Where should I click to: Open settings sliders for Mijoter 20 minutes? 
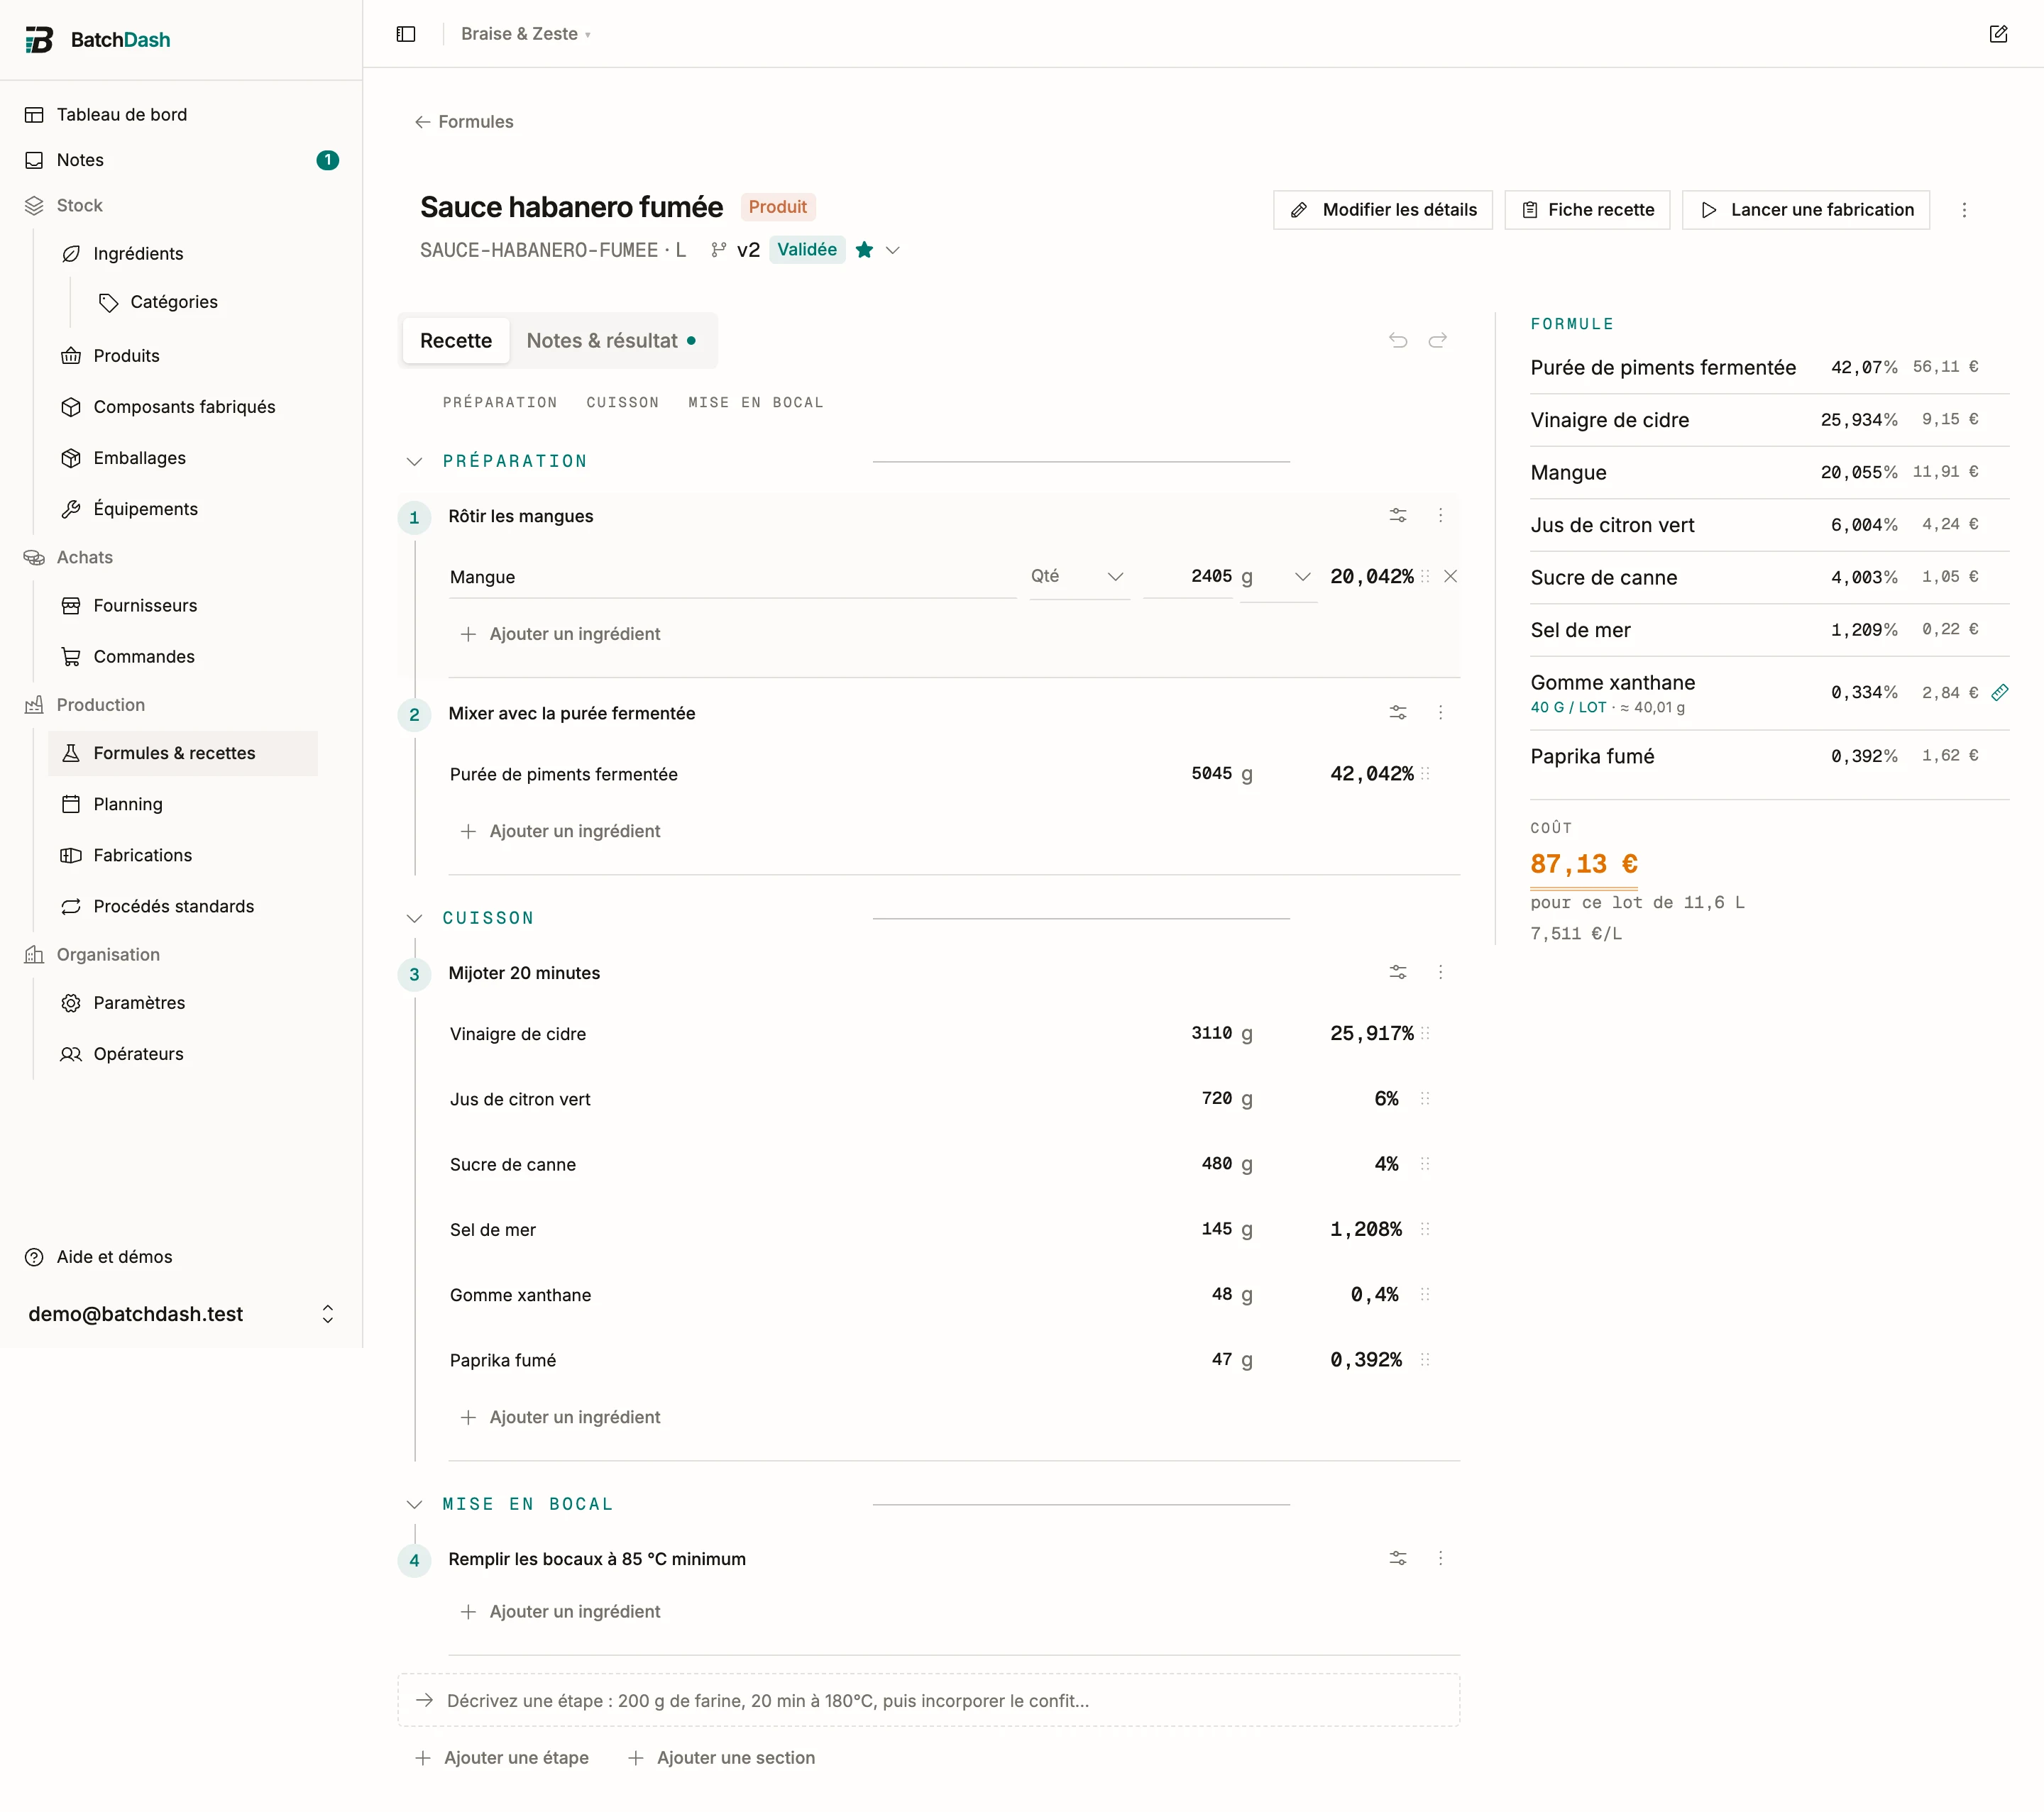pos(1398,973)
